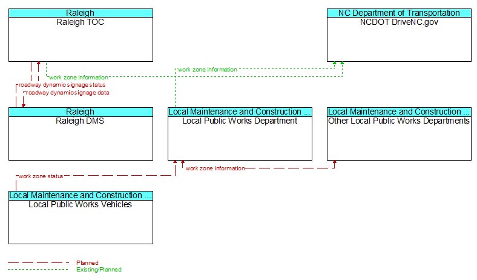The width and height of the screenshot is (477, 280).
Task: Click header above Local Public Works Department
Action: (x=240, y=112)
